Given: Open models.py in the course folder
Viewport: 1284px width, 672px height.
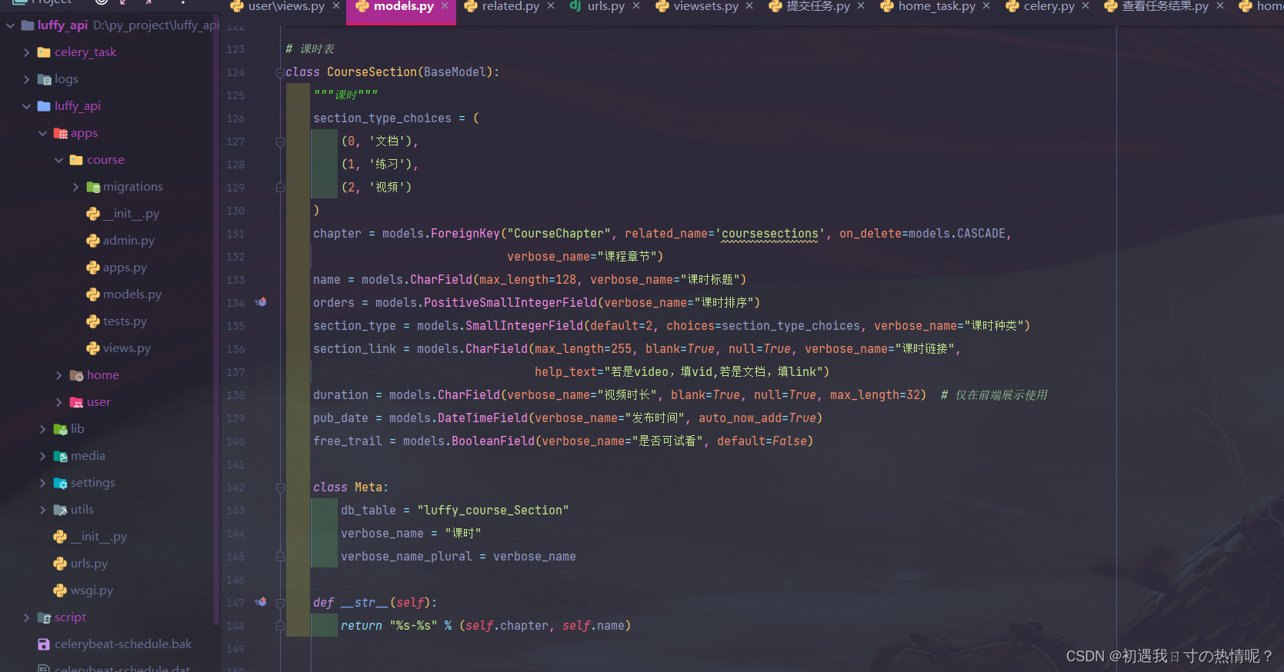Looking at the screenshot, I should point(132,294).
